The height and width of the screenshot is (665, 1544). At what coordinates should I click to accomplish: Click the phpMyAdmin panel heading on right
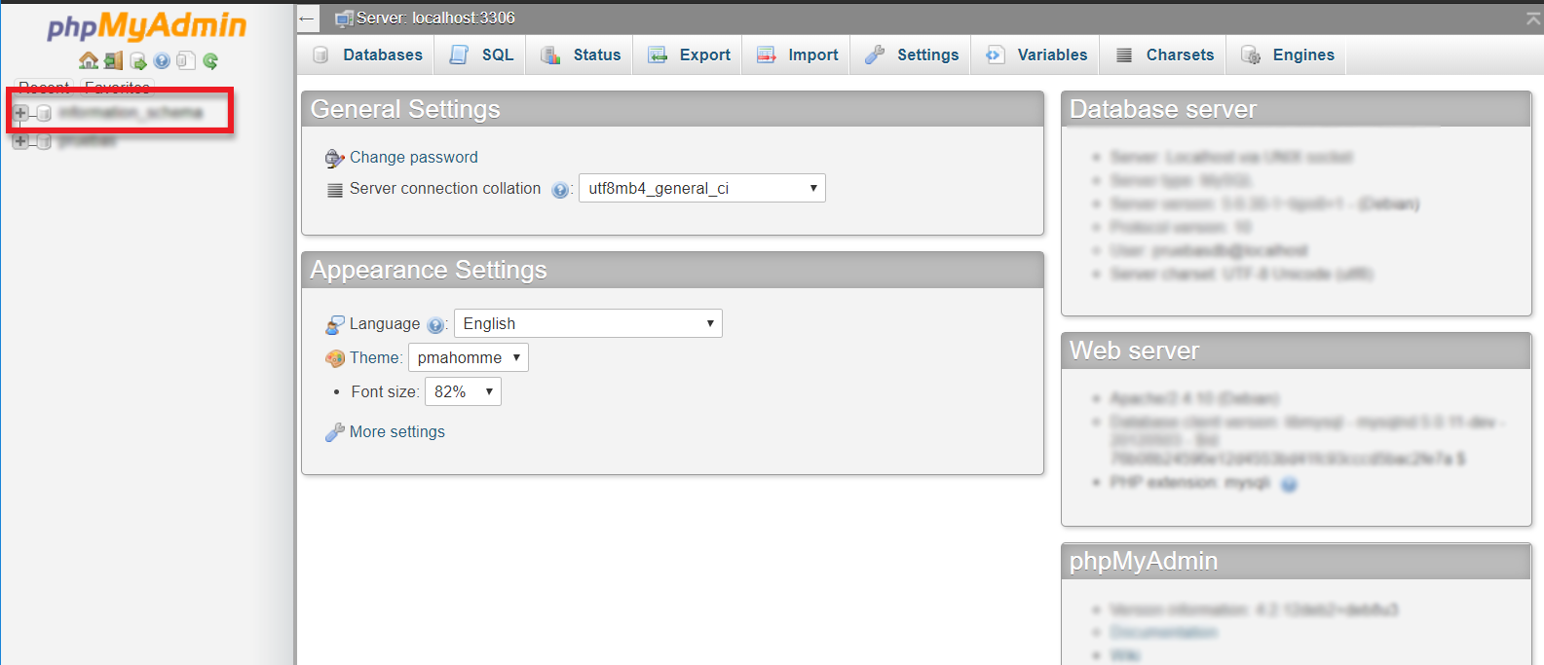point(1144,561)
